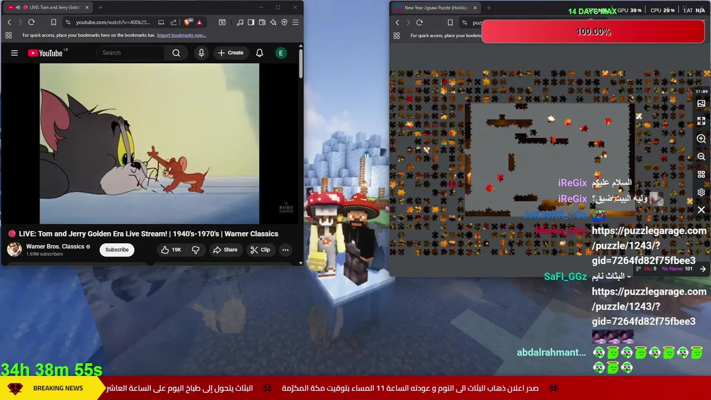The width and height of the screenshot is (711, 400).
Task: Open the YouTube hamburger guide menu
Action: [x=14, y=53]
